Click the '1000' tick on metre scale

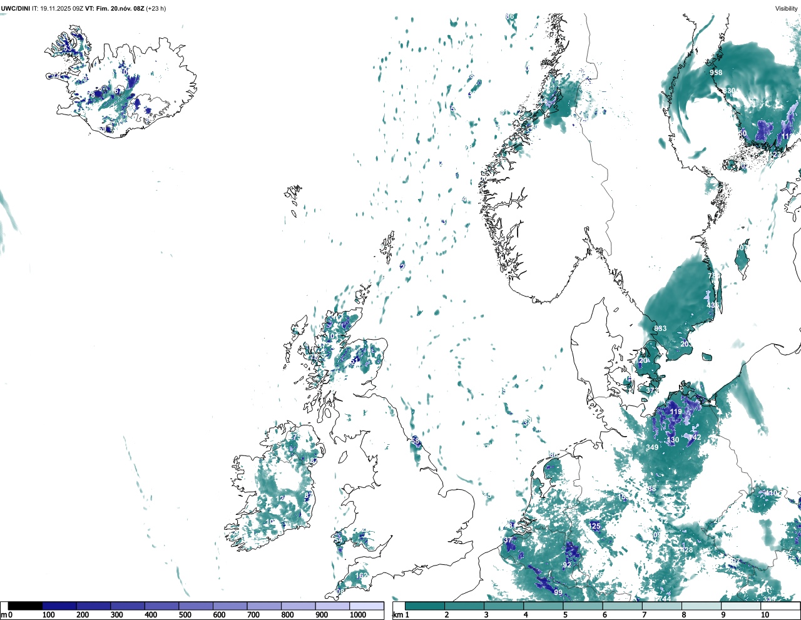point(358,615)
